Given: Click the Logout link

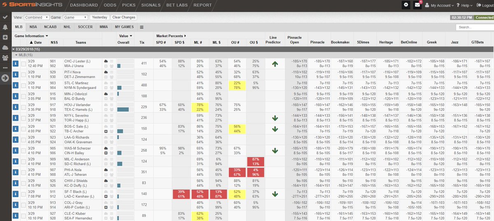Looking at the screenshot, I should [484, 5].
